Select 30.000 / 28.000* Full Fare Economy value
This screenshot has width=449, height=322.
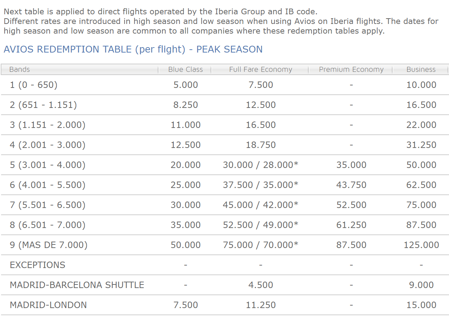[x=261, y=165]
